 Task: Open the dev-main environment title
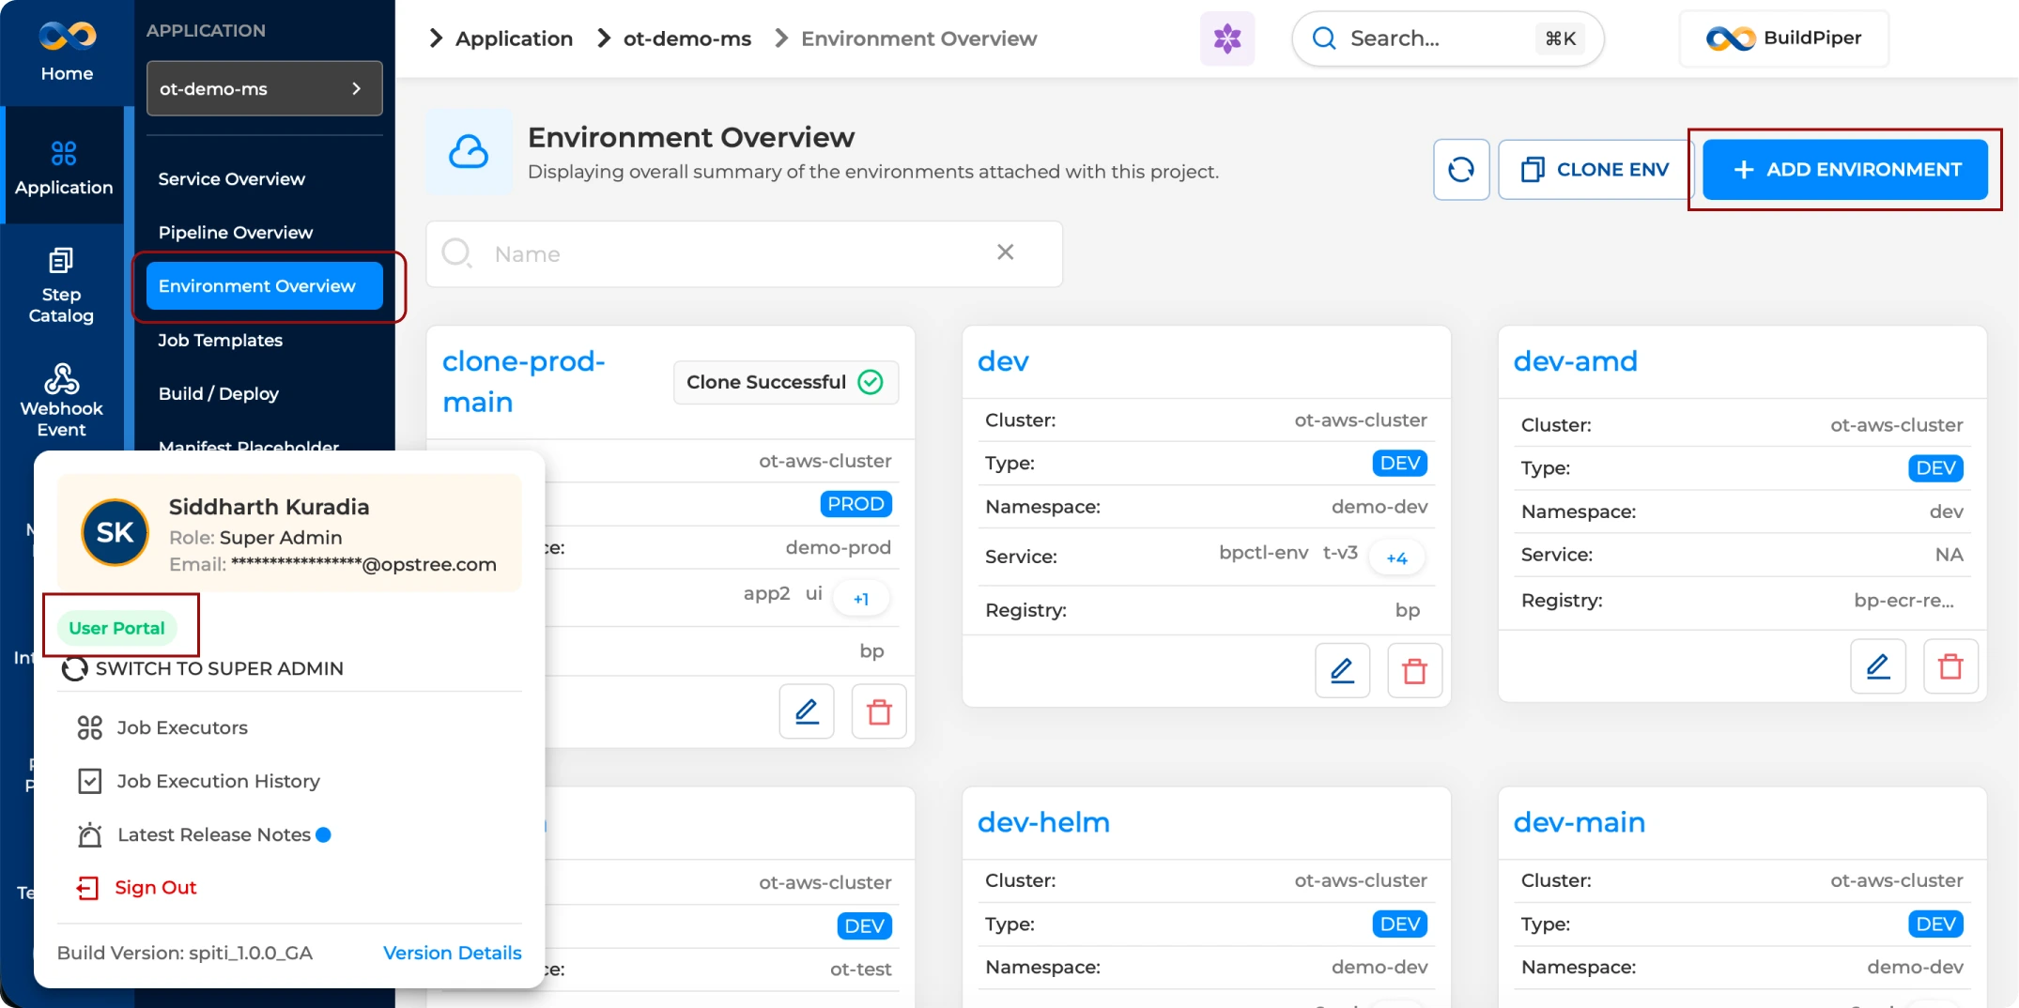tap(1579, 822)
